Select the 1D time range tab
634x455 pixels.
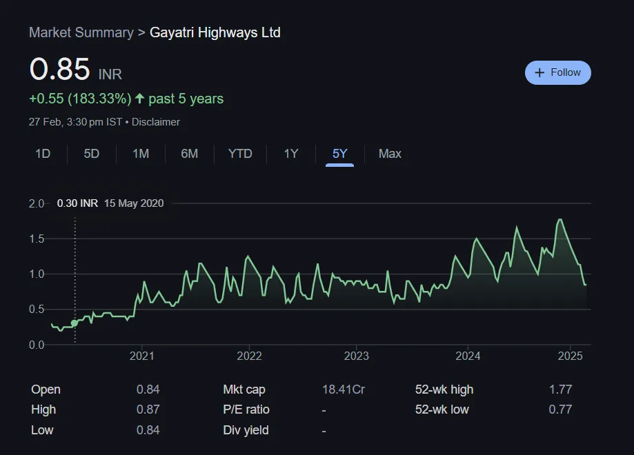(x=43, y=154)
